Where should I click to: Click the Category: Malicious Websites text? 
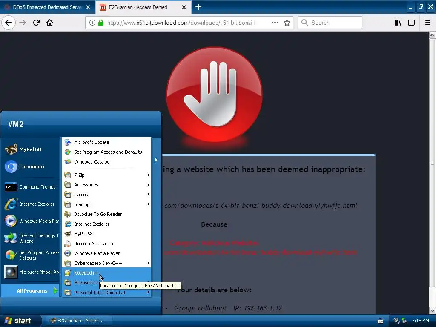214,243
